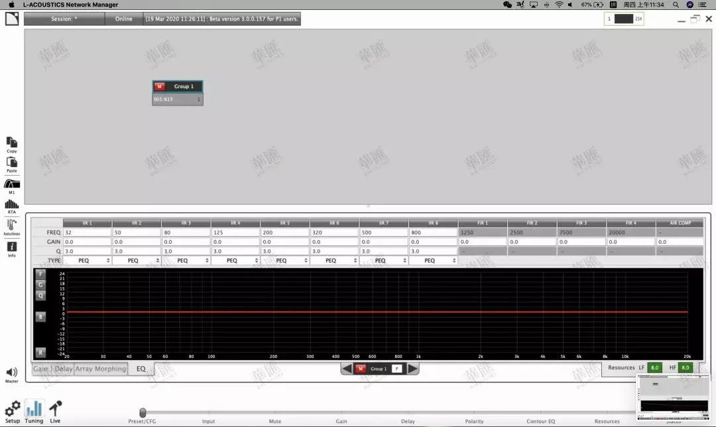716x427 pixels.
Task: Click the page range bar at top right
Action: 624,19
